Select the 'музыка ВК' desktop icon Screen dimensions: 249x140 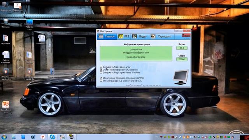click(6, 39)
